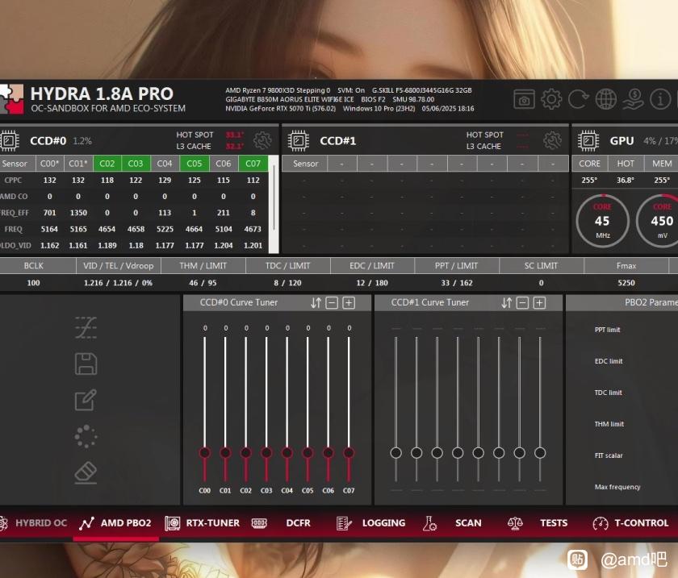Click the C00 curve tuner slider handle

pos(205,453)
